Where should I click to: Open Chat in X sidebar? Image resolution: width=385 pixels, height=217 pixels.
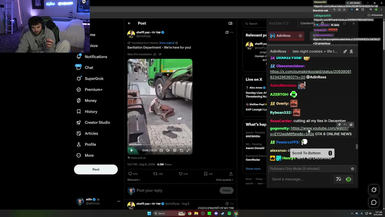85,68
